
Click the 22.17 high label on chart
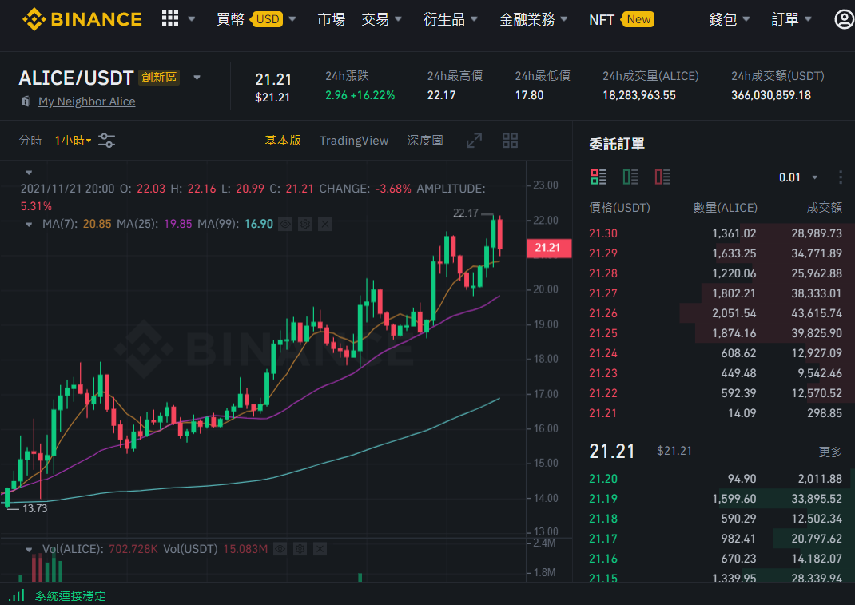point(465,213)
